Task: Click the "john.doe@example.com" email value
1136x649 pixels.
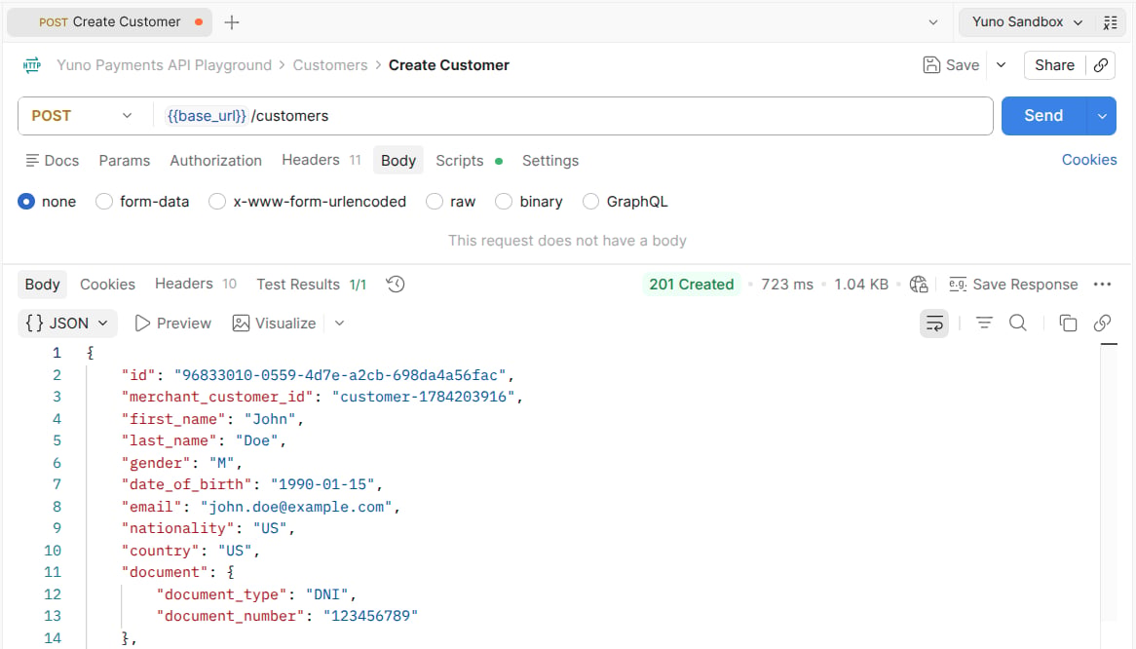Action: tap(295, 507)
